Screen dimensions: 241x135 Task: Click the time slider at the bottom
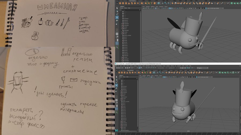point(178,134)
